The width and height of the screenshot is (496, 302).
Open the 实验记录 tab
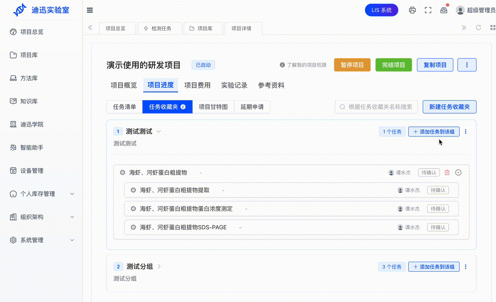[x=234, y=85]
